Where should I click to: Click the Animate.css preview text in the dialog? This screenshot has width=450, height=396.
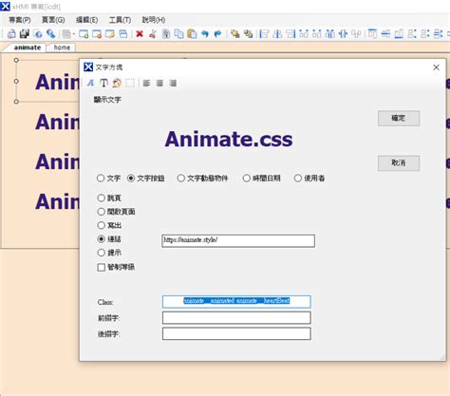(x=229, y=140)
